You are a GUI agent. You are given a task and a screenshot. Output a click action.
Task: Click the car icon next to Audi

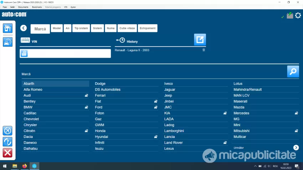click(86, 95)
